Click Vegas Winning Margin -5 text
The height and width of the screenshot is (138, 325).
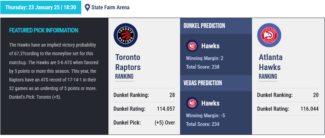(206, 116)
